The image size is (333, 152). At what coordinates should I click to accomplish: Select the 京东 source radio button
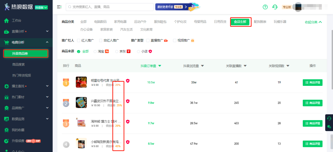point(117,51)
